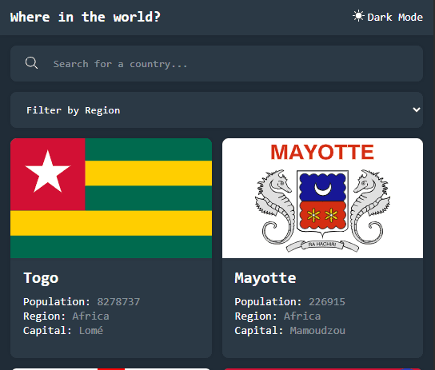Screen dimensions: 435x370
Task: Expand region filter using the chevron arrow
Action: point(416,109)
